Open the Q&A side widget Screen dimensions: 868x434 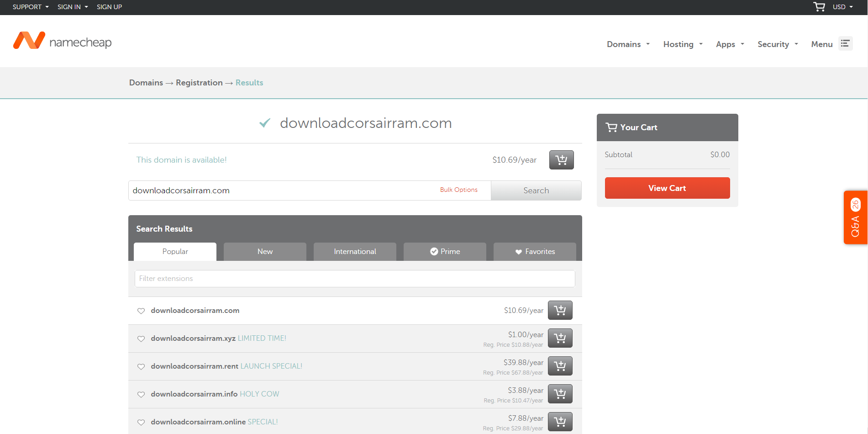855,217
